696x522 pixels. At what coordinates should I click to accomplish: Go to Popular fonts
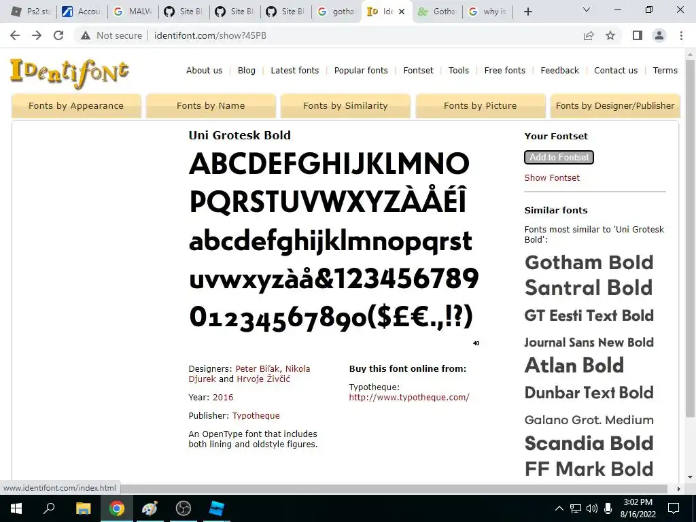361,70
